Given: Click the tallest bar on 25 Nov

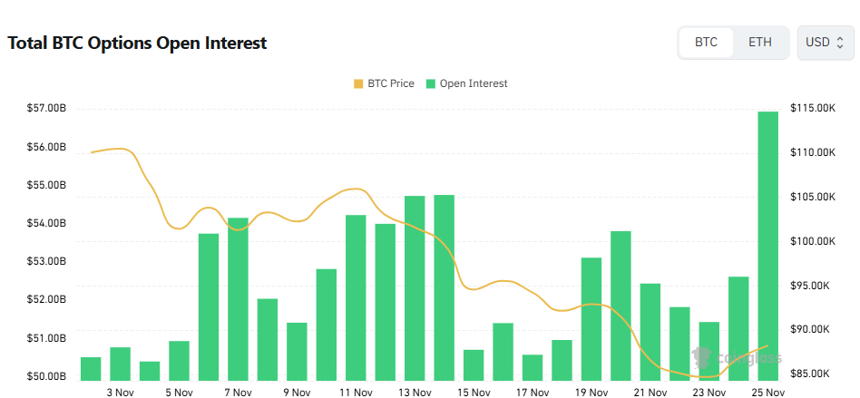Looking at the screenshot, I should [768, 245].
